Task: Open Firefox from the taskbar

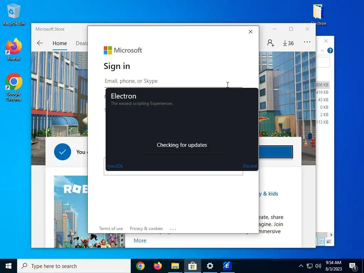Action: [x=158, y=266]
